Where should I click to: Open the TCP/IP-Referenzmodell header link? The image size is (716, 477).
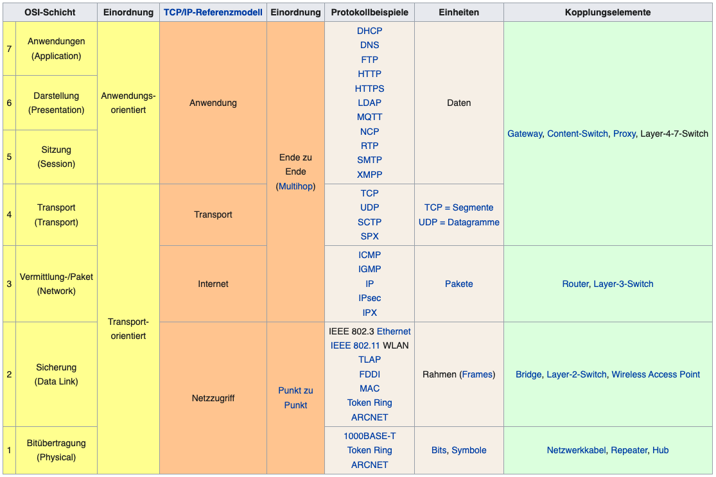[213, 12]
